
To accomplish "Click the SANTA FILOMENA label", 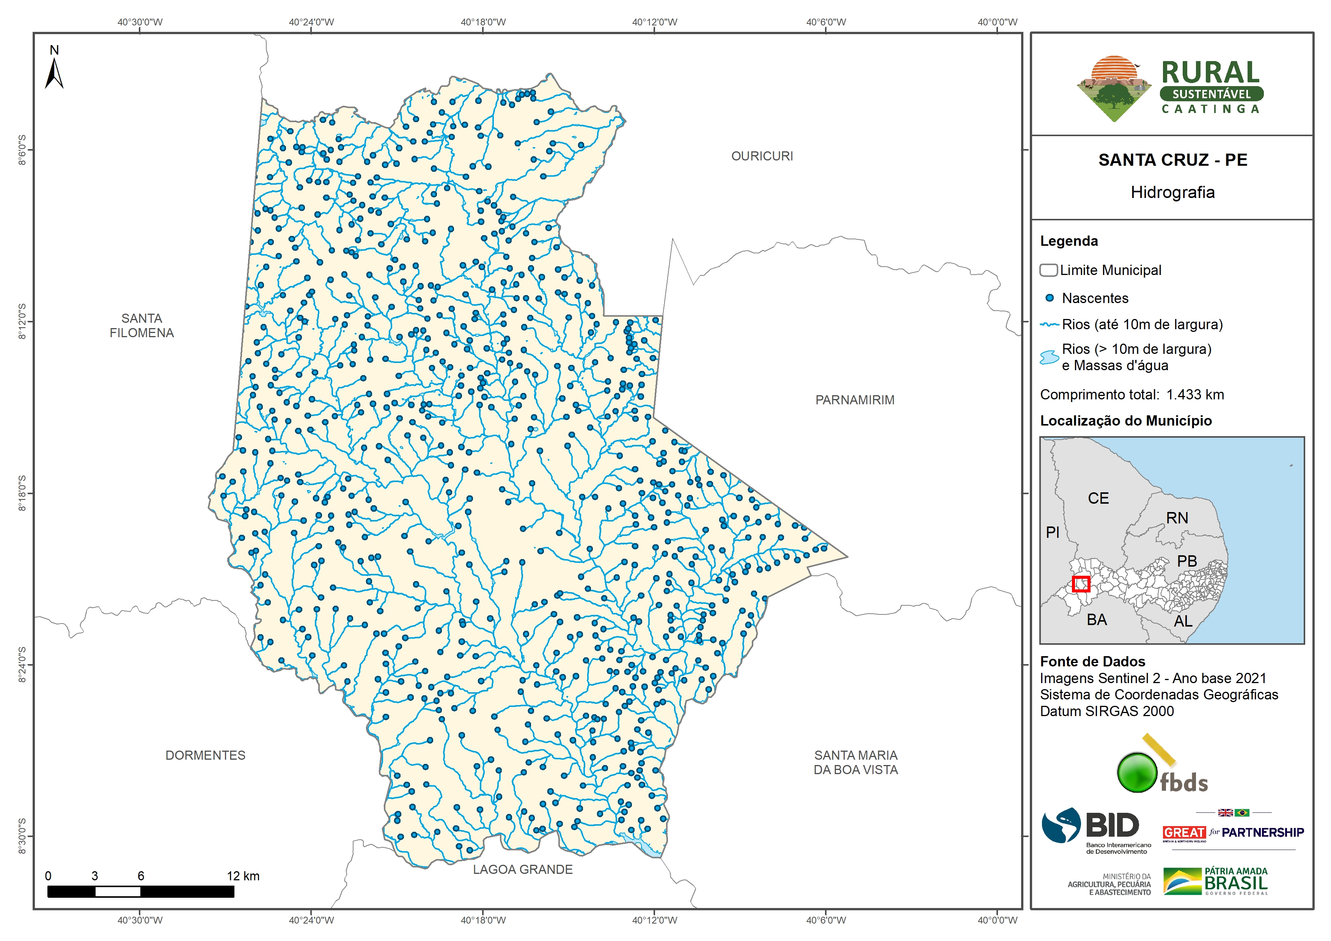I will click(141, 326).
